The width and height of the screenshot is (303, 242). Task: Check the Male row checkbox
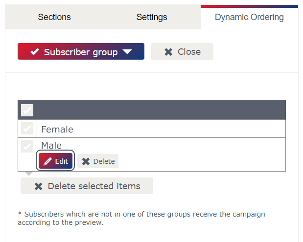coord(27,146)
